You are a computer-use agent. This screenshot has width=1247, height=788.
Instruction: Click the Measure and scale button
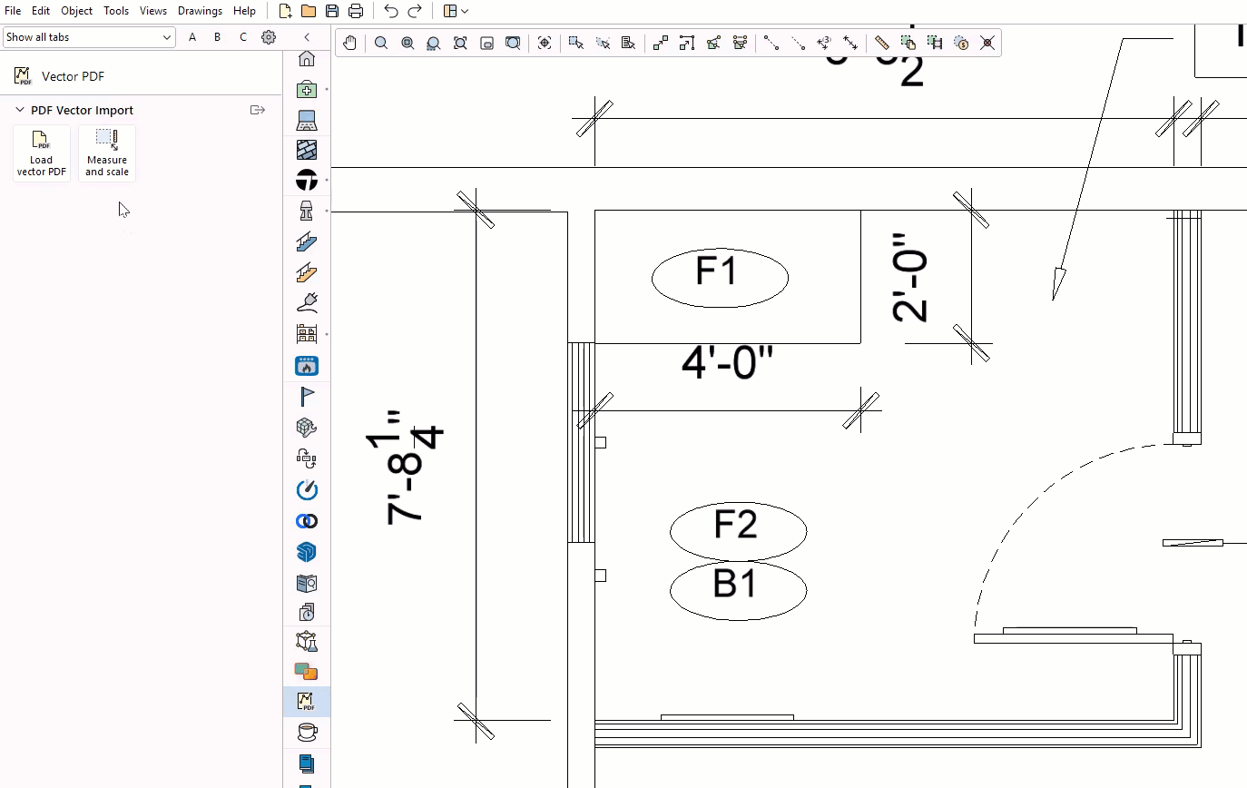click(x=107, y=153)
